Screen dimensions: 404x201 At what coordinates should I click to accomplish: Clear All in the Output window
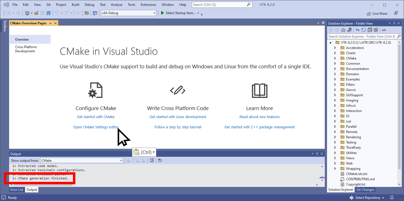(x=152, y=160)
